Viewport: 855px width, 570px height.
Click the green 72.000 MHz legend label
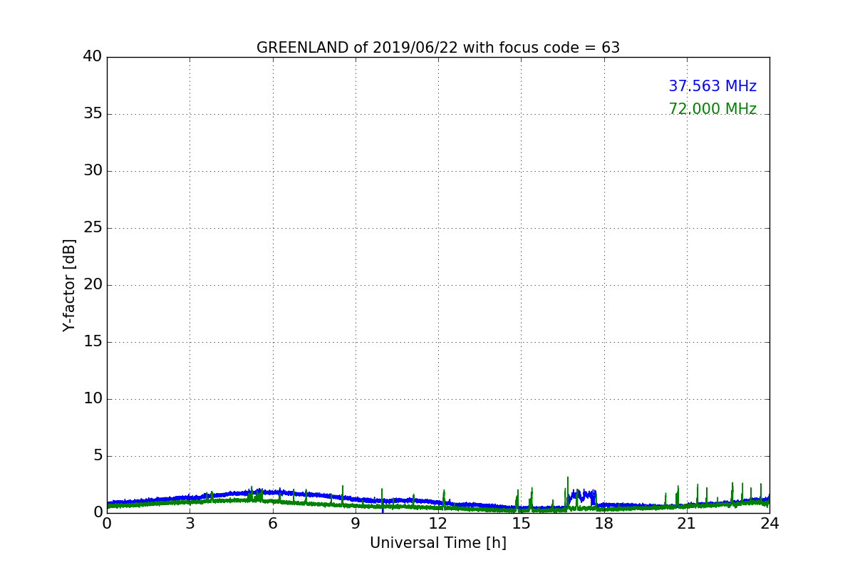coord(712,109)
